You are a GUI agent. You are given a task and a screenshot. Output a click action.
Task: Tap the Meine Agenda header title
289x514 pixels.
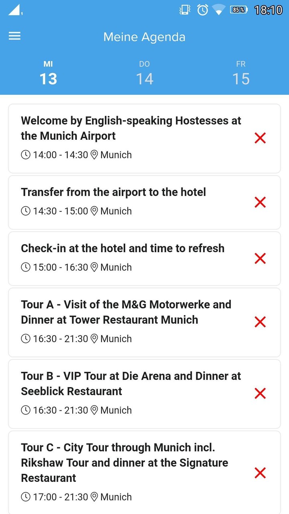click(144, 37)
